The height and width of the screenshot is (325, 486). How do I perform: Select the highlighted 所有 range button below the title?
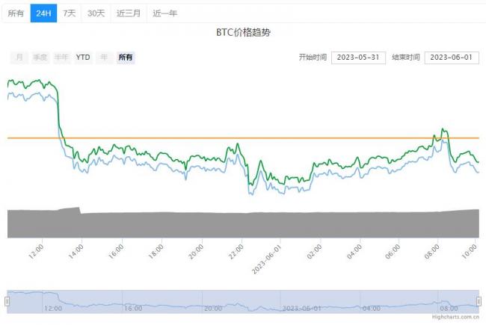pyautogui.click(x=126, y=58)
